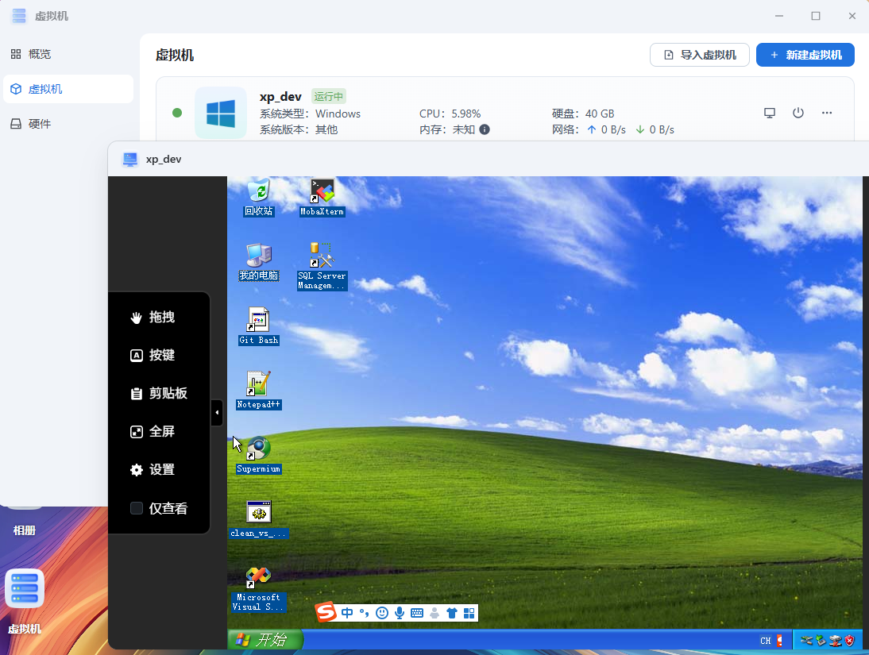
Task: Click the CPU: 5.98% value
Action: [466, 114]
